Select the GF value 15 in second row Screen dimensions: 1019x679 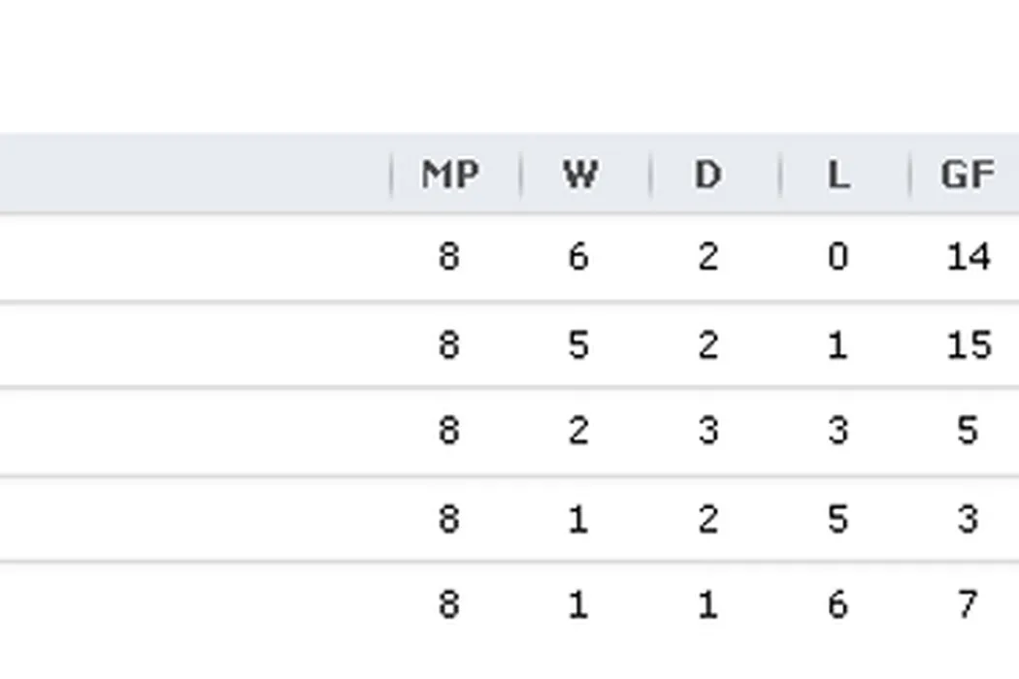pyautogui.click(x=968, y=344)
